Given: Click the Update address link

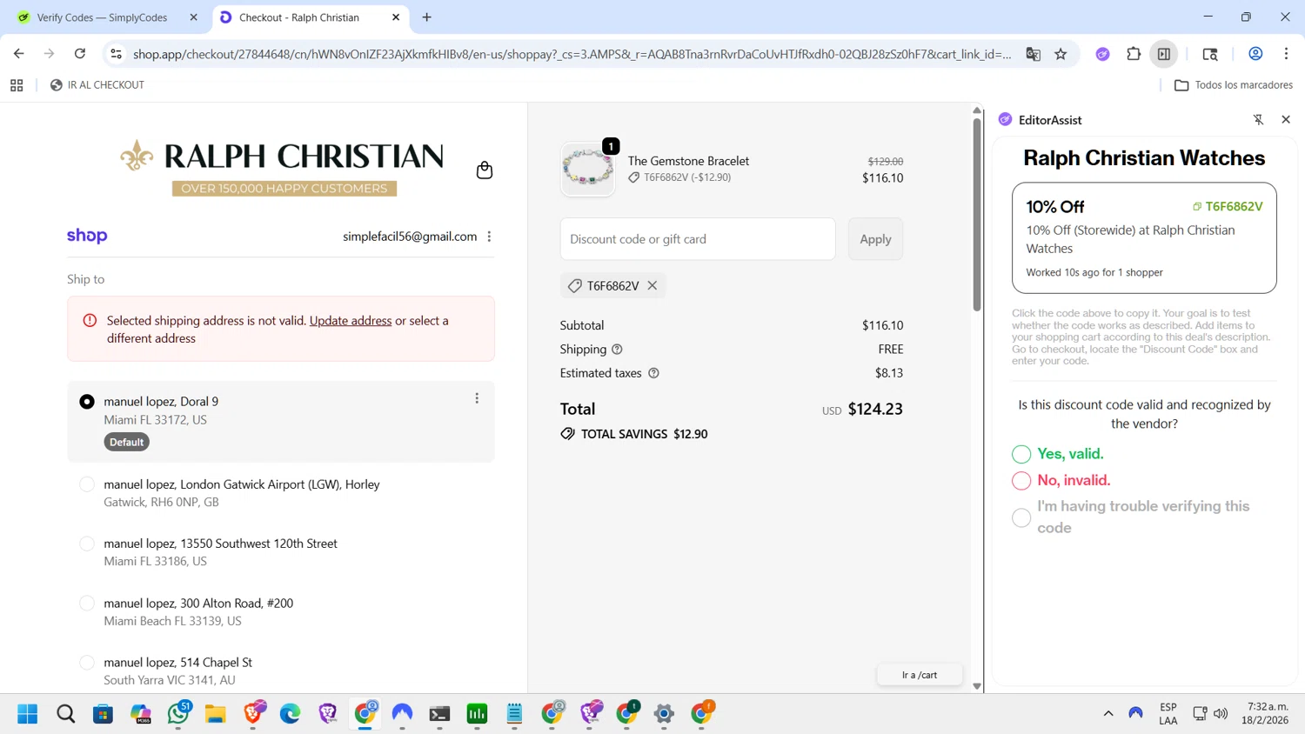Looking at the screenshot, I should click(351, 321).
